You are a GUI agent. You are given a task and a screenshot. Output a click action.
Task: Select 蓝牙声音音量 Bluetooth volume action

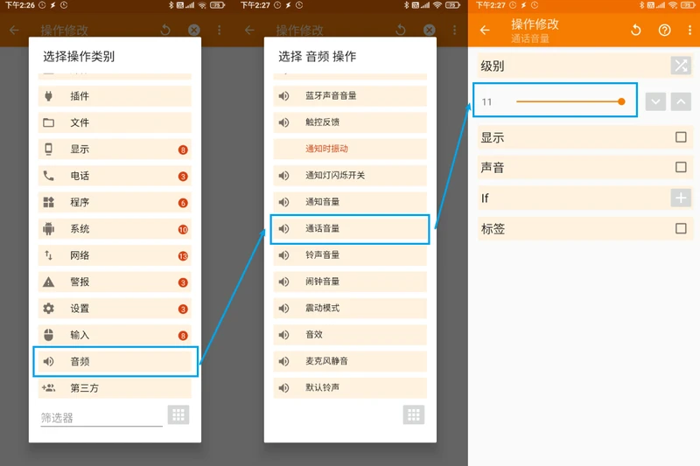tap(350, 96)
